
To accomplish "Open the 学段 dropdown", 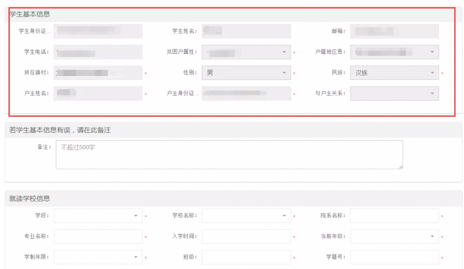I will click(x=98, y=216).
